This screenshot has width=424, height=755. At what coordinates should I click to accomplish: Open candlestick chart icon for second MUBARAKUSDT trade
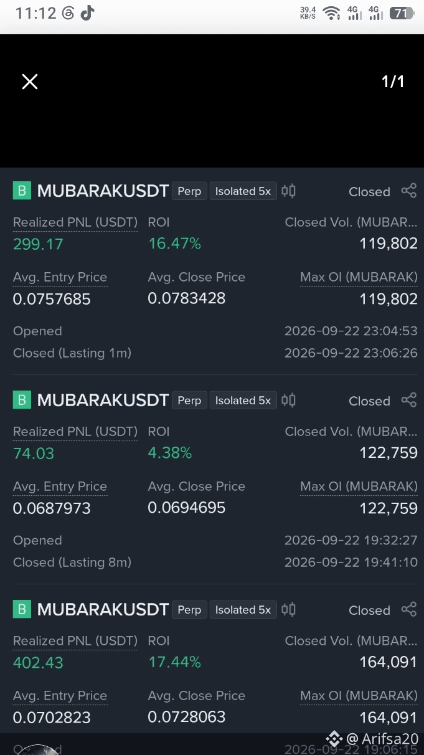288,400
